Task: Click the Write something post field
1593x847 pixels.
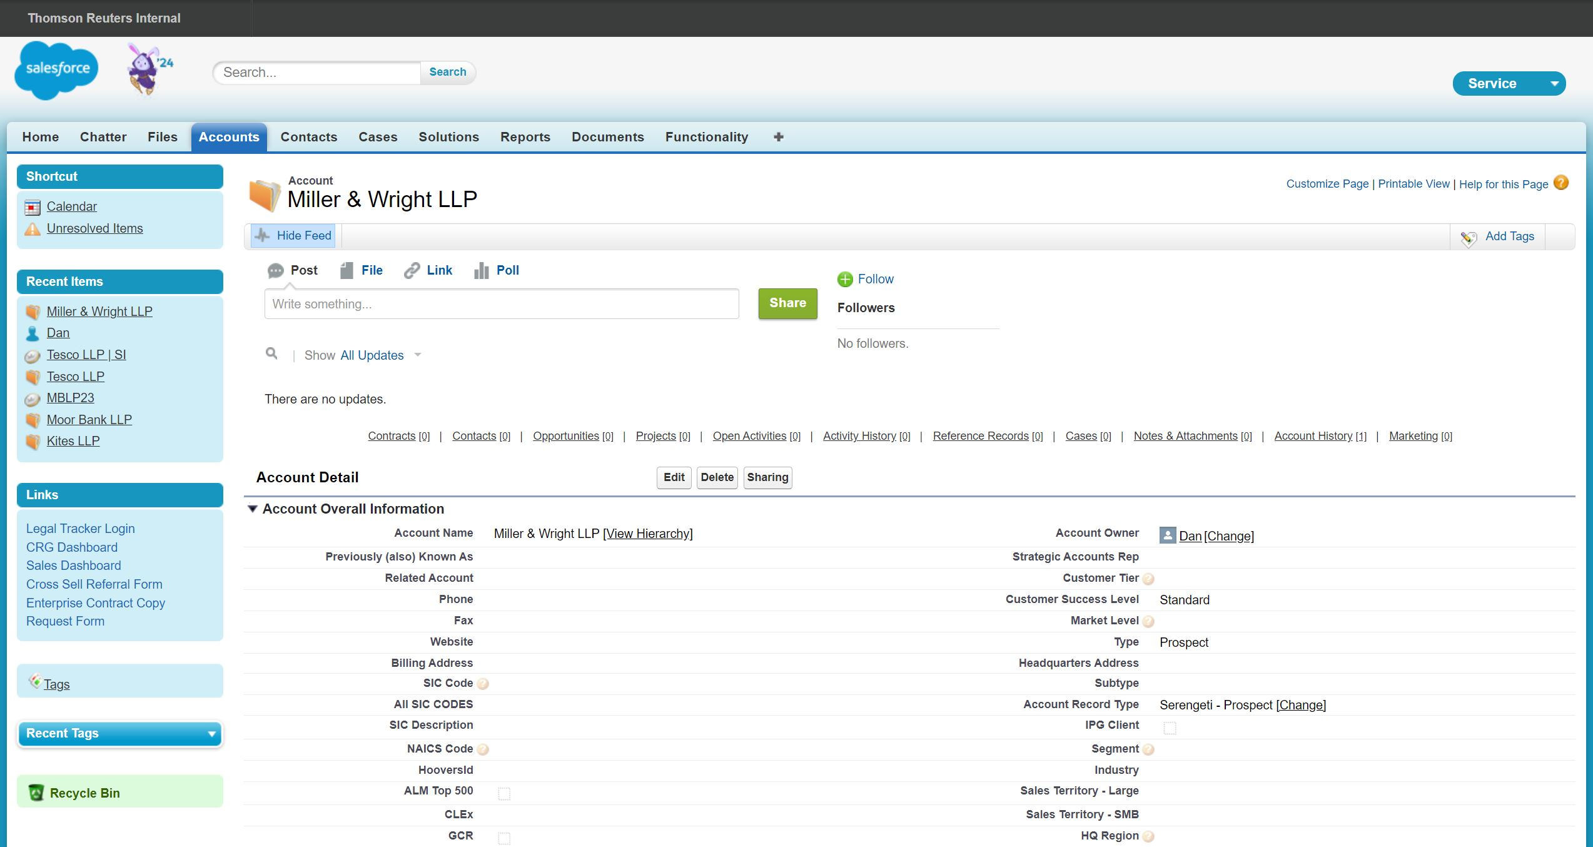Action: coord(502,304)
